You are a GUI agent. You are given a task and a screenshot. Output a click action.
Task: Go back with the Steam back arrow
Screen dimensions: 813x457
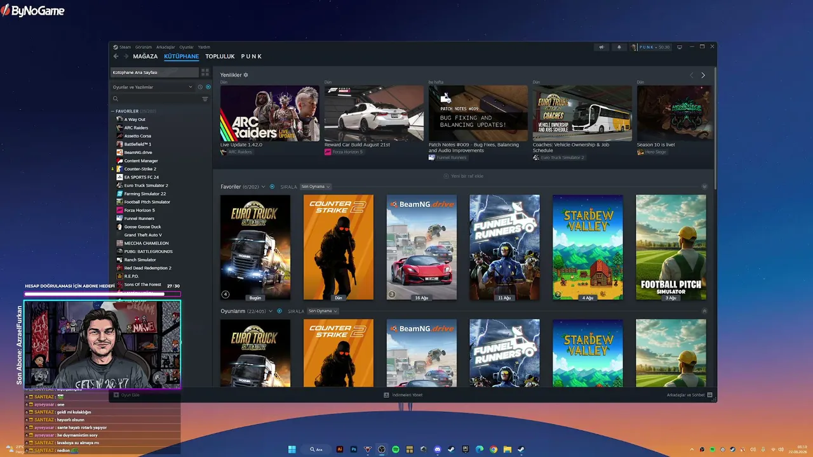pyautogui.click(x=116, y=56)
